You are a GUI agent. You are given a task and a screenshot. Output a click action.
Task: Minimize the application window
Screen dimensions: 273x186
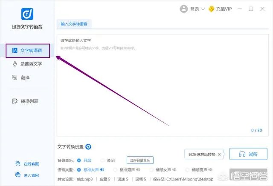point(240,9)
